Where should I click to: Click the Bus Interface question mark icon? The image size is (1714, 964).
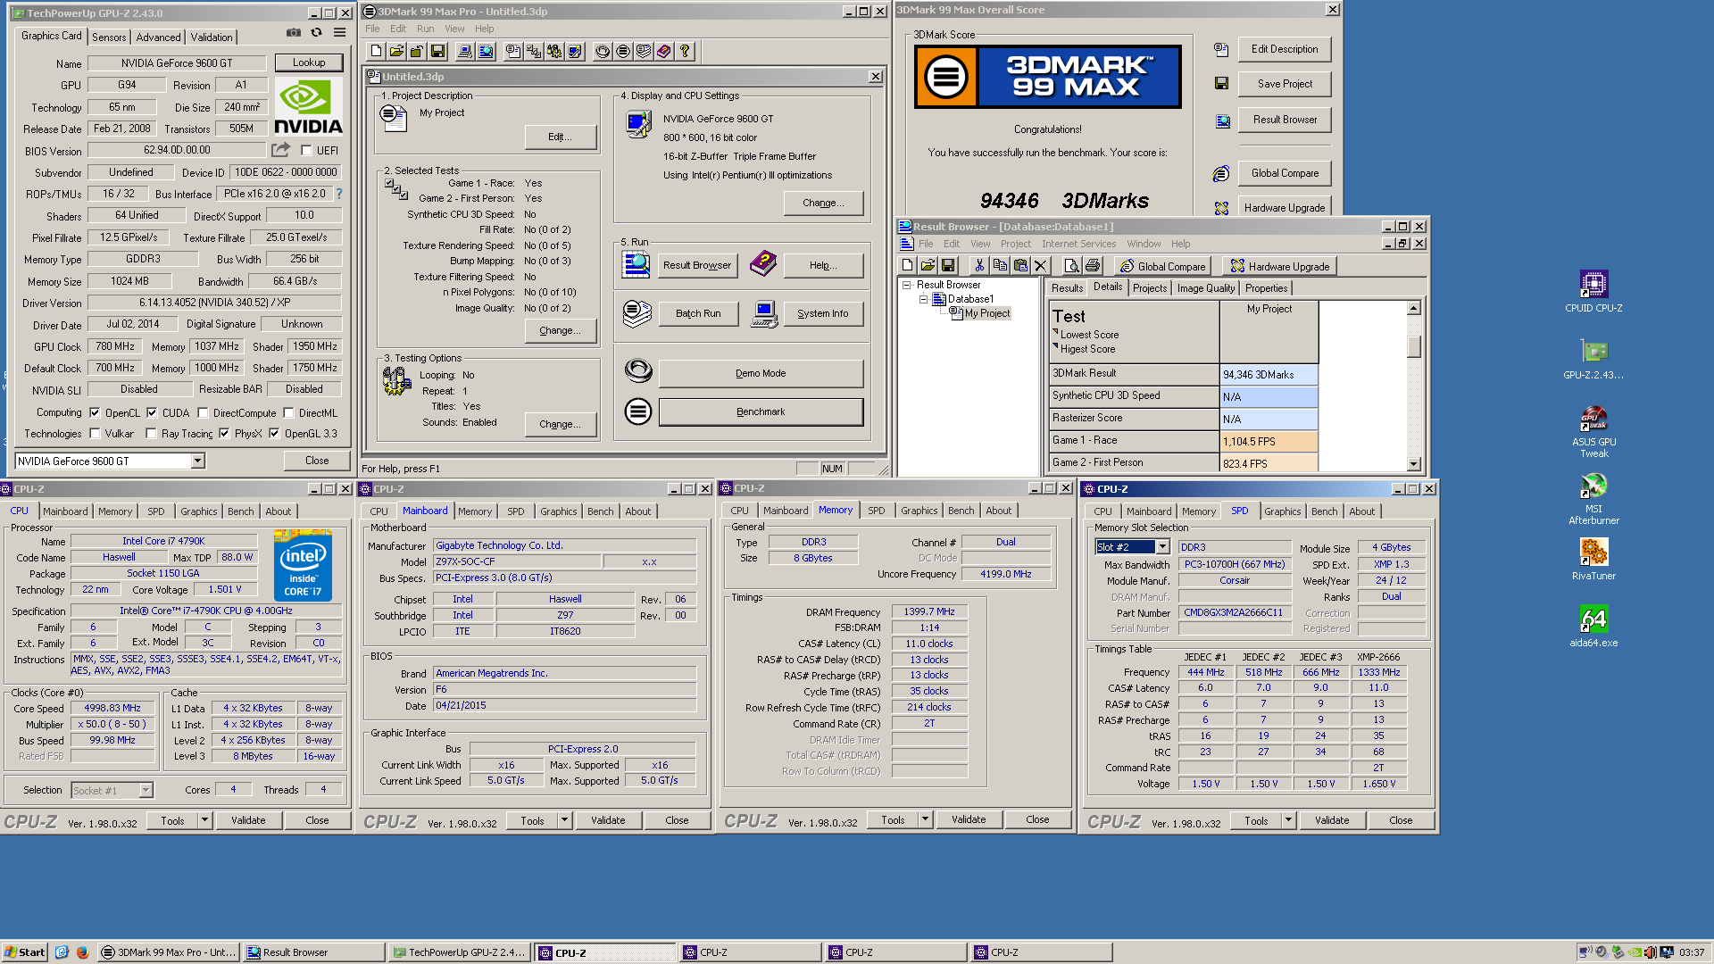[x=339, y=193]
